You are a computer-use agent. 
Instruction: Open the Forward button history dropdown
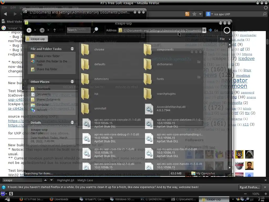pos(48,30)
